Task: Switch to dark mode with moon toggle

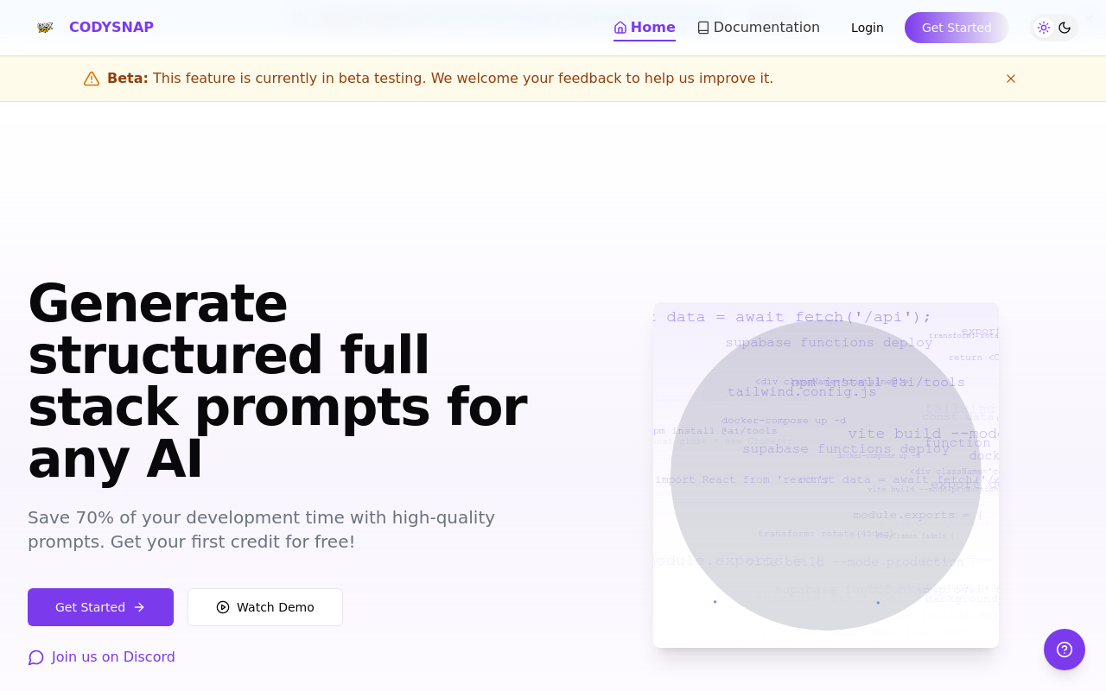Action: tap(1065, 28)
